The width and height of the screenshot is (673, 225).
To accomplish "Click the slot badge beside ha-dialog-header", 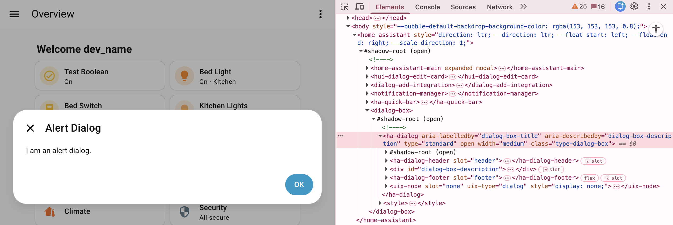I will [593, 161].
